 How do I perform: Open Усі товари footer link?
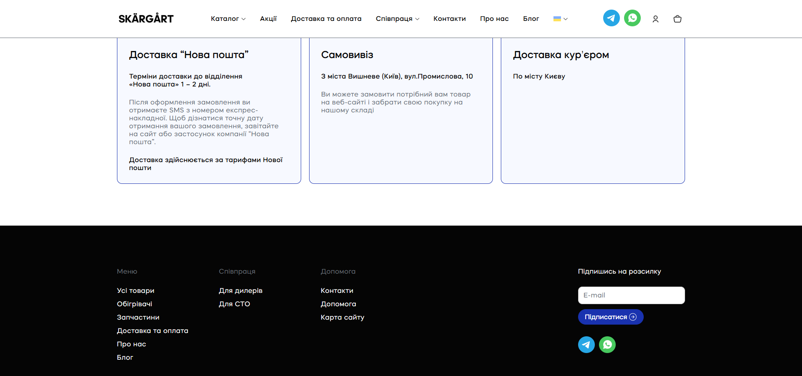(136, 291)
